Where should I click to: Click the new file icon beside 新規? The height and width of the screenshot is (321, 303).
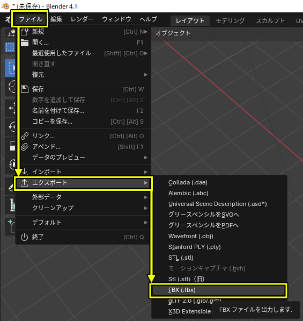(x=25, y=32)
